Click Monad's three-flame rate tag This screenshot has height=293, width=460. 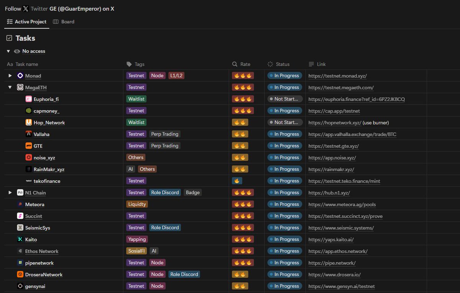[243, 76]
